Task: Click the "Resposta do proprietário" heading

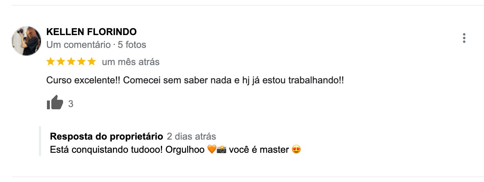Action: (x=106, y=137)
